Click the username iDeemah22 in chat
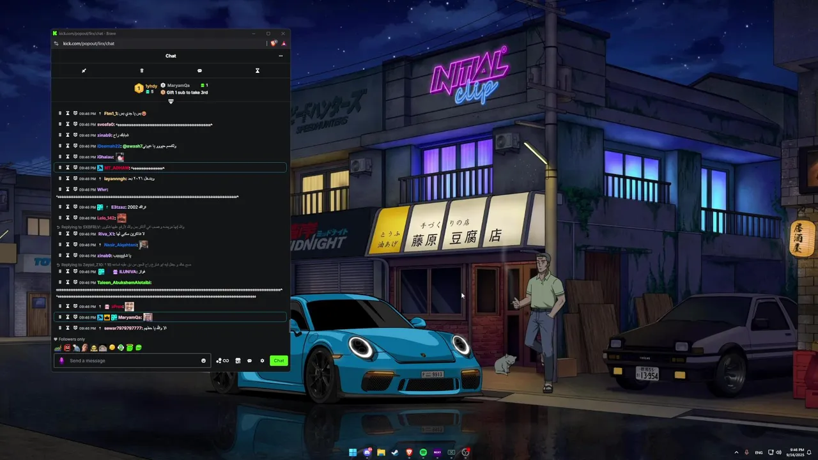Screen dimensions: 818x460 pyautogui.click(x=109, y=146)
